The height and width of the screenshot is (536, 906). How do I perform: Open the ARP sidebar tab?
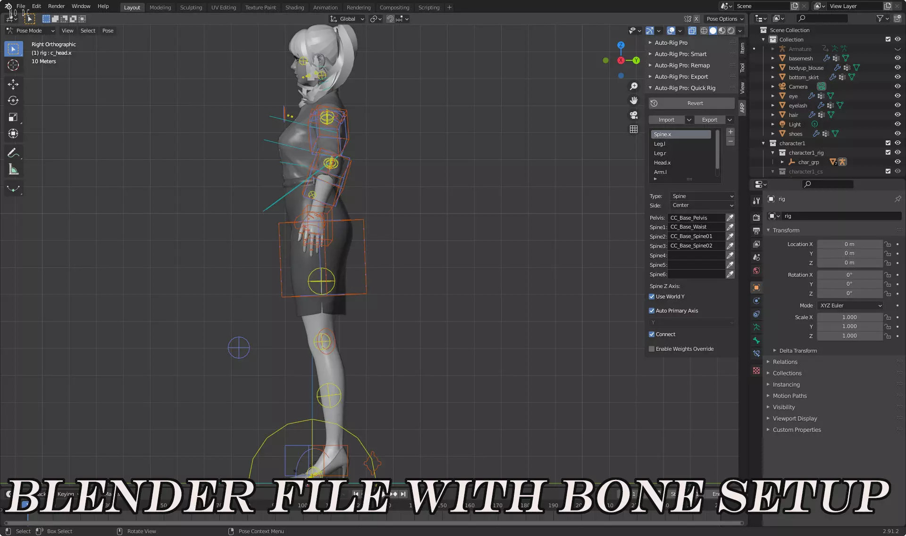click(x=742, y=108)
